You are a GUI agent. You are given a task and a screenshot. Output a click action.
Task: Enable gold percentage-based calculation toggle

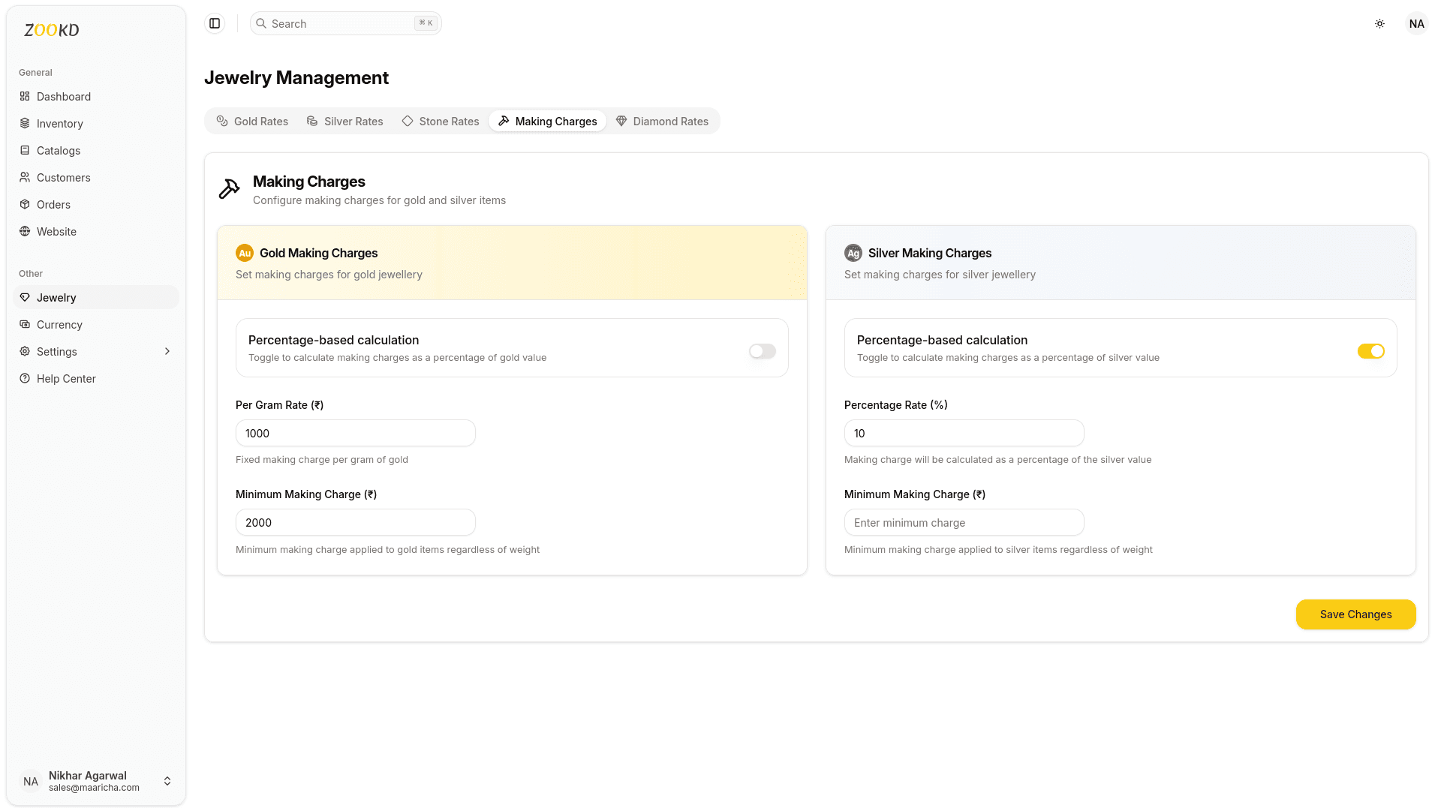click(762, 351)
